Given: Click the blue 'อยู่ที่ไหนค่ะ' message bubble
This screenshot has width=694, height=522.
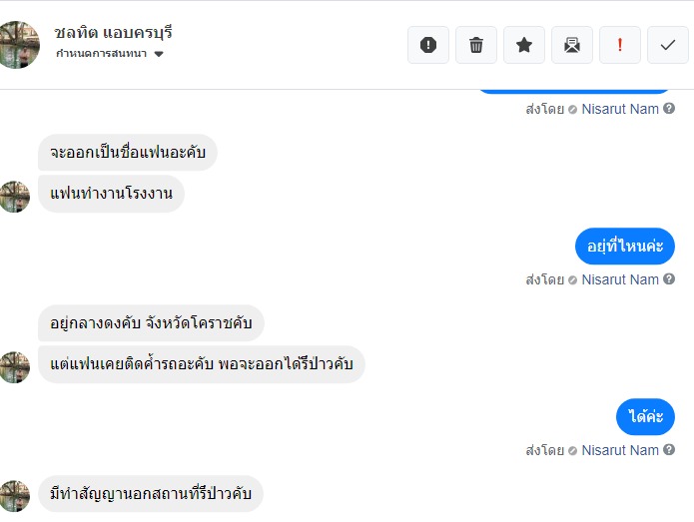Looking at the screenshot, I should [x=625, y=247].
